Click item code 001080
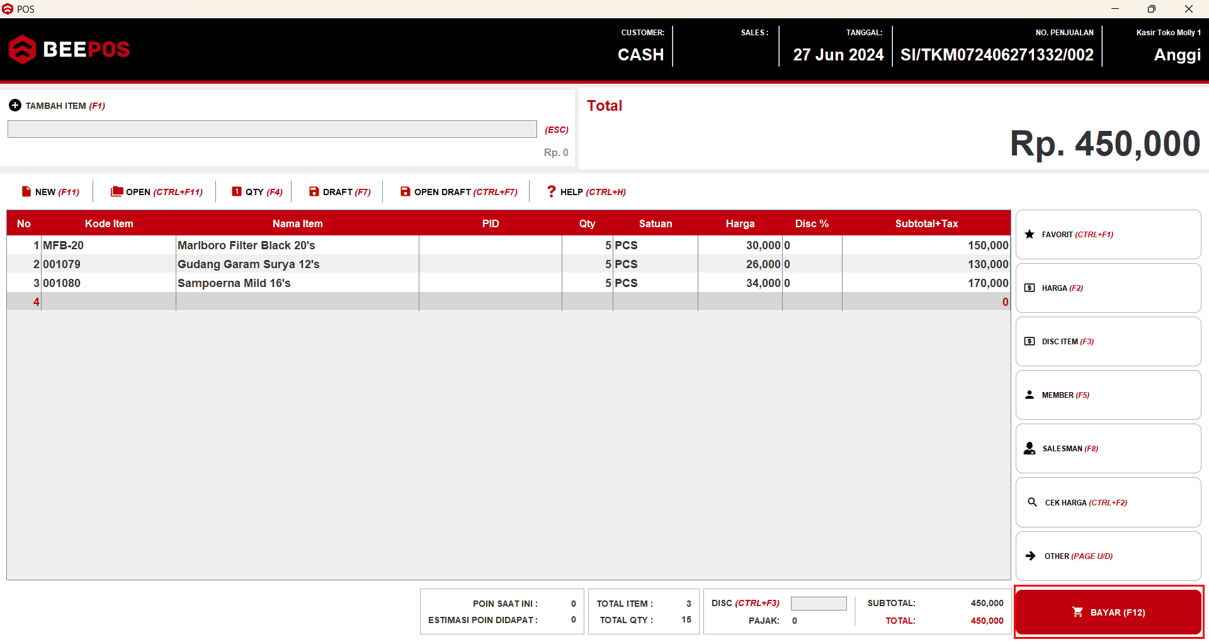Screen dimensions: 1209x642 point(62,283)
